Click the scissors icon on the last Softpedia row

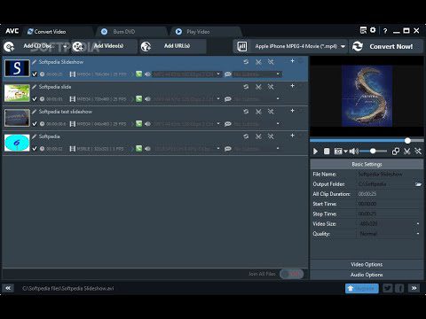(x=258, y=136)
